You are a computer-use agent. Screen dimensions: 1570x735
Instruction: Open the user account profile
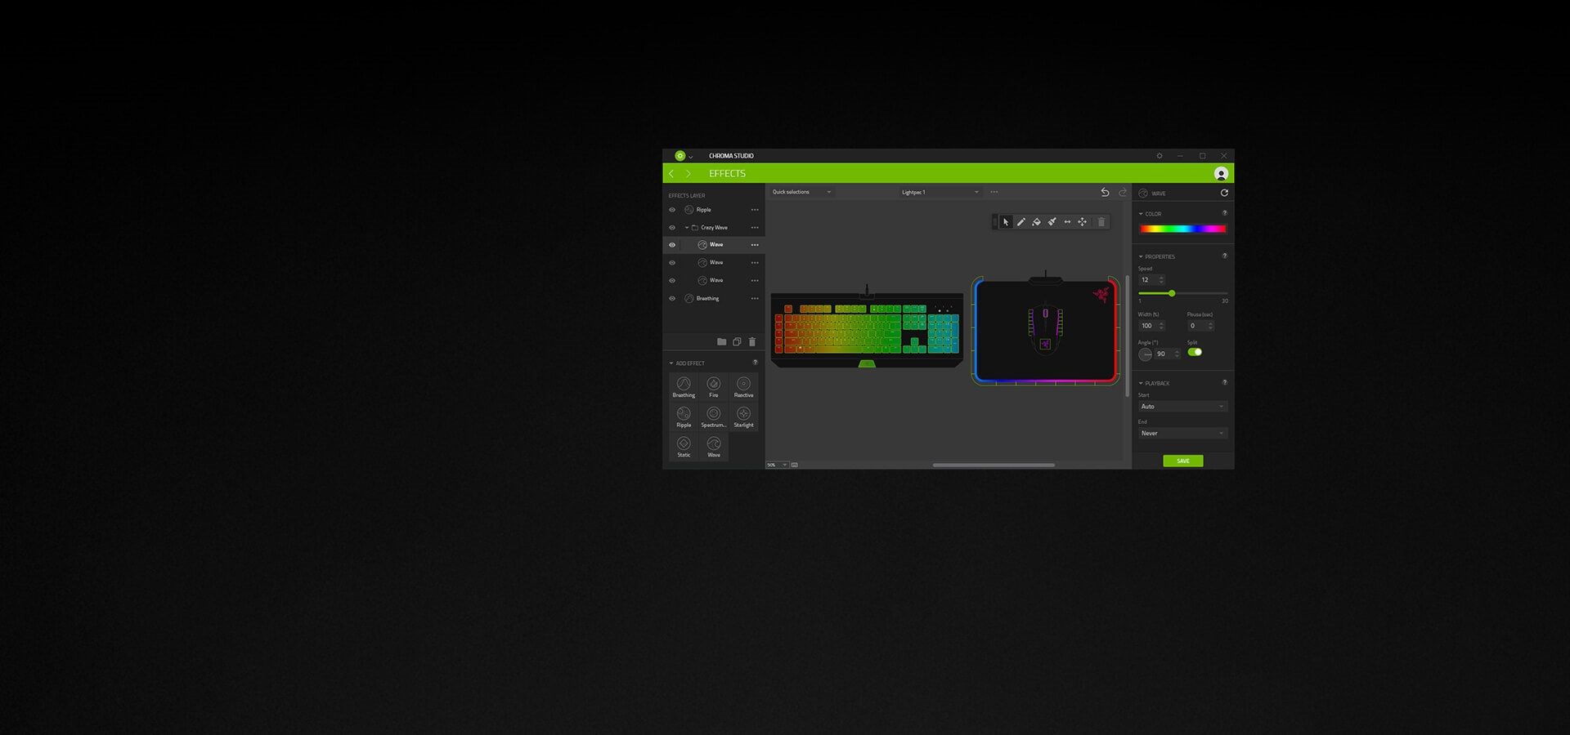[1221, 173]
